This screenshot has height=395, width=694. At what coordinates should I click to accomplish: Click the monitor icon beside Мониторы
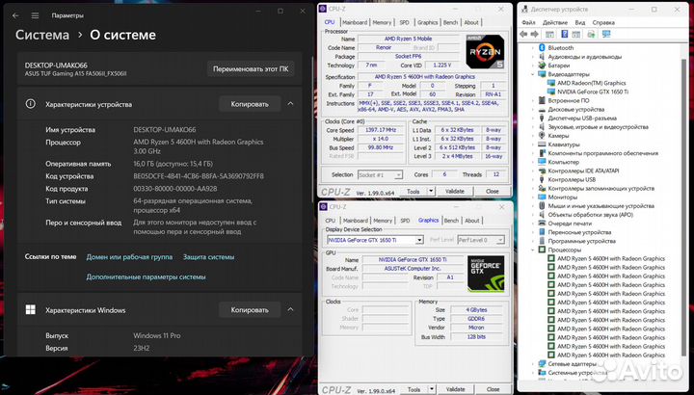[x=542, y=197]
